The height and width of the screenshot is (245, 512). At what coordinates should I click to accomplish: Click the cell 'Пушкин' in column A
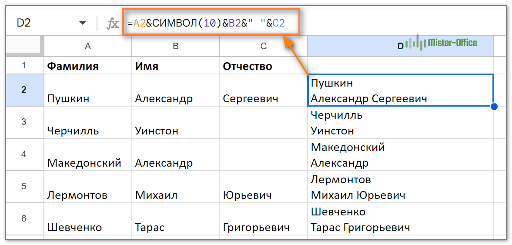coord(88,91)
